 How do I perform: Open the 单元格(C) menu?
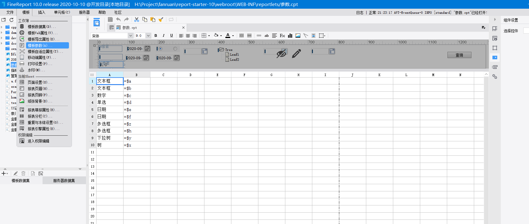62,12
